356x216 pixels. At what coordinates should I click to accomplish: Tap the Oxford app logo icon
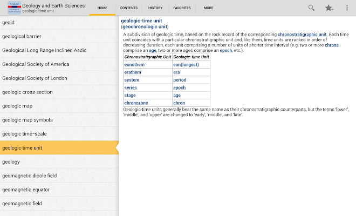(15, 8)
